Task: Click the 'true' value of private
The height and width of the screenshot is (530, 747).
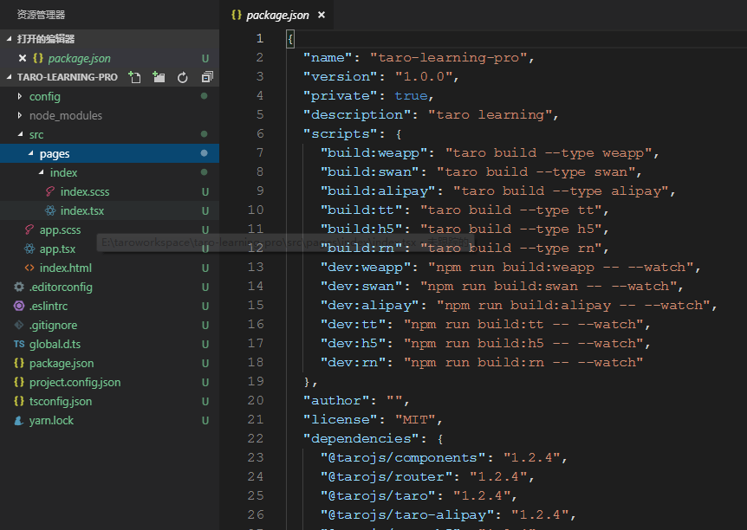Action: tap(411, 96)
